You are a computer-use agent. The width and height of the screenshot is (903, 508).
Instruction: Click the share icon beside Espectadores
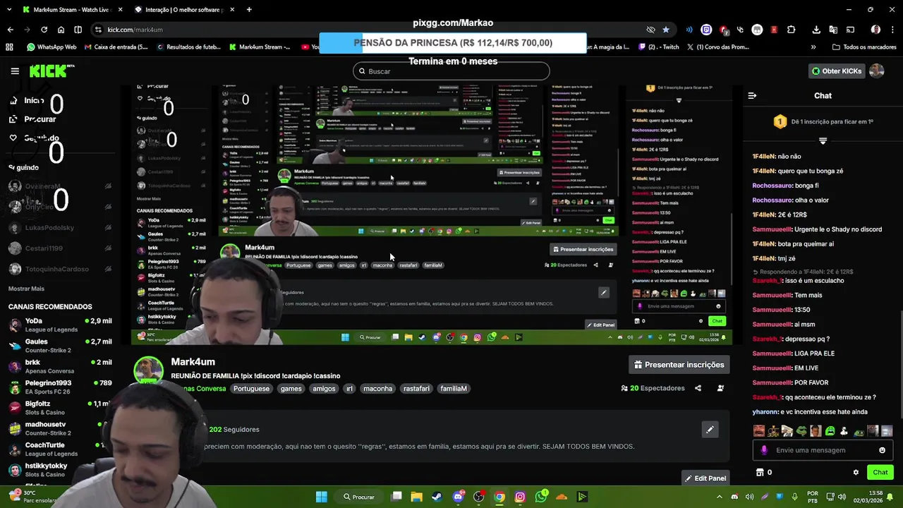pyautogui.click(x=698, y=388)
